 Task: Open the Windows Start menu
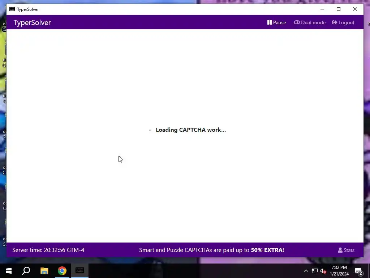point(9,271)
